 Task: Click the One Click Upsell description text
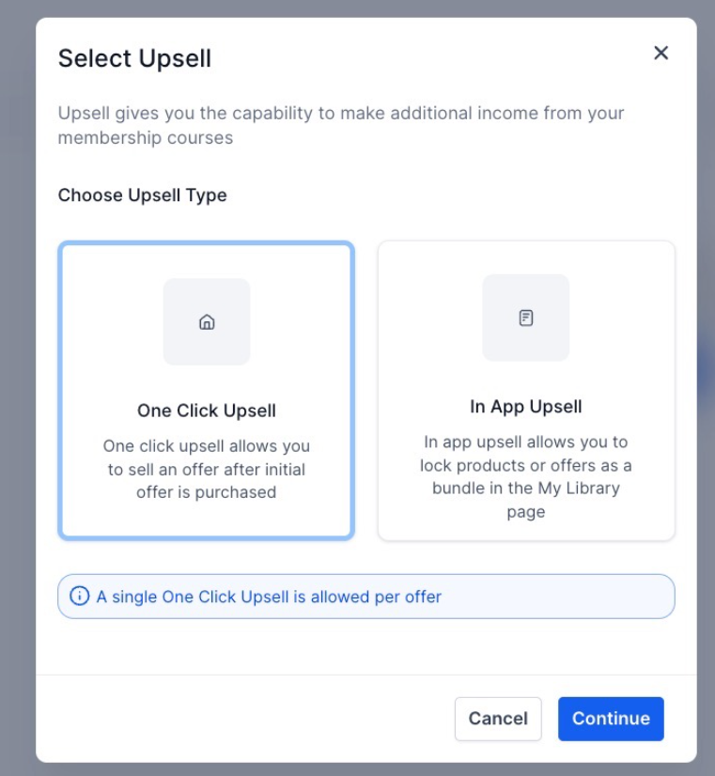pos(207,469)
